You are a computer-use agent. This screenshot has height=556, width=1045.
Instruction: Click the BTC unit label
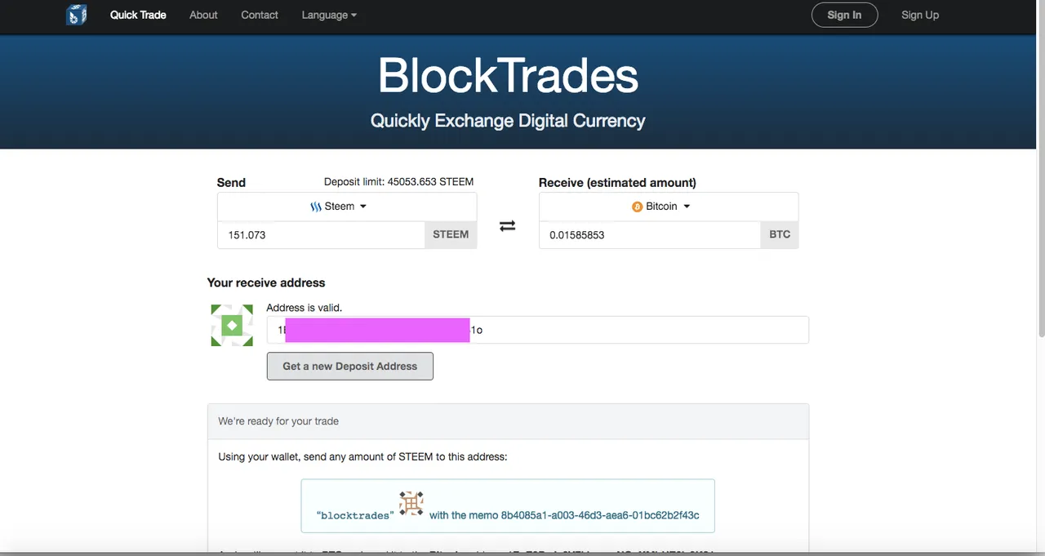780,234
